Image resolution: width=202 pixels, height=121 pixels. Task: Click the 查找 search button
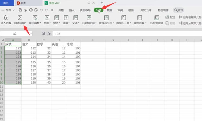(x=179, y=10)
